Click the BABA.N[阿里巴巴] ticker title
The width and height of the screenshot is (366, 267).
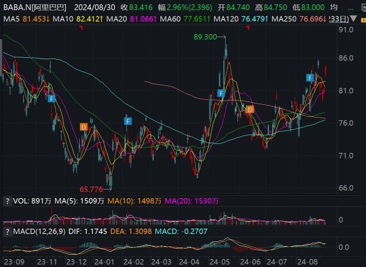[x=35, y=7]
